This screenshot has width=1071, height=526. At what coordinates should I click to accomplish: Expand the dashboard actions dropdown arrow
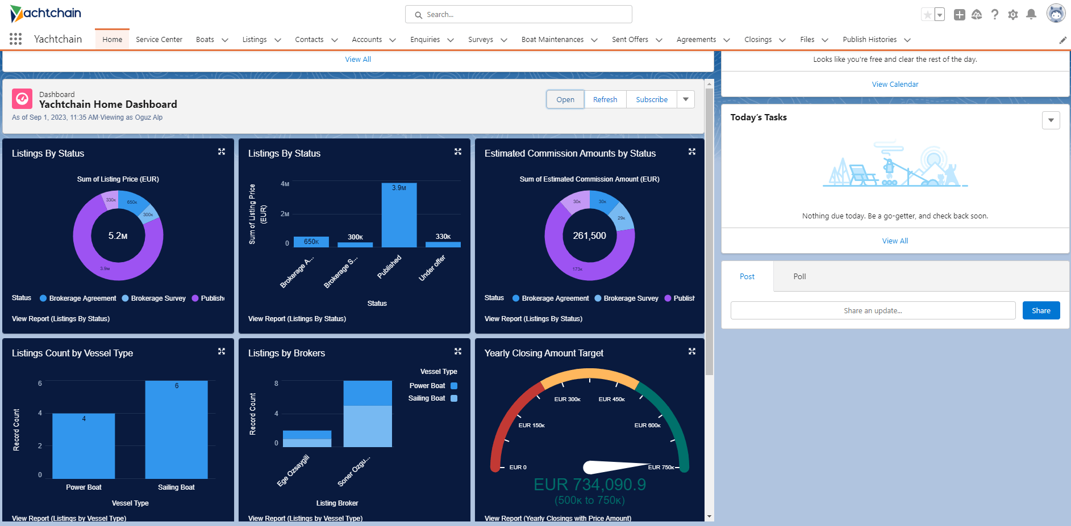pyautogui.click(x=686, y=99)
